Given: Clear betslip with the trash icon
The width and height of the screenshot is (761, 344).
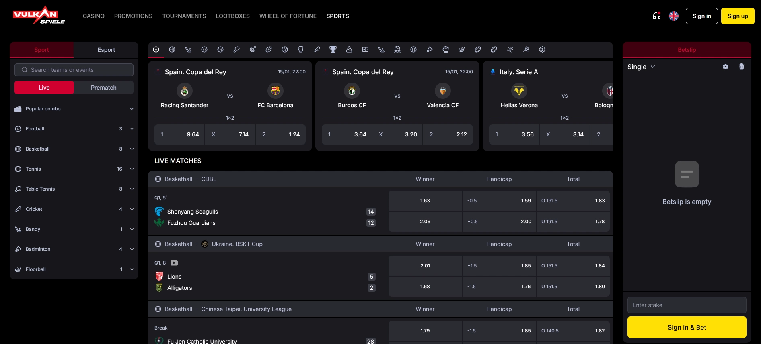Looking at the screenshot, I should coord(742,67).
